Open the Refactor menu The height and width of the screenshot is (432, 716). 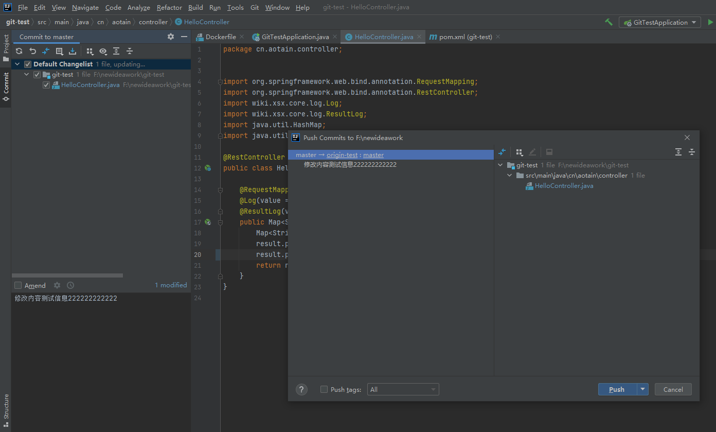click(x=169, y=7)
